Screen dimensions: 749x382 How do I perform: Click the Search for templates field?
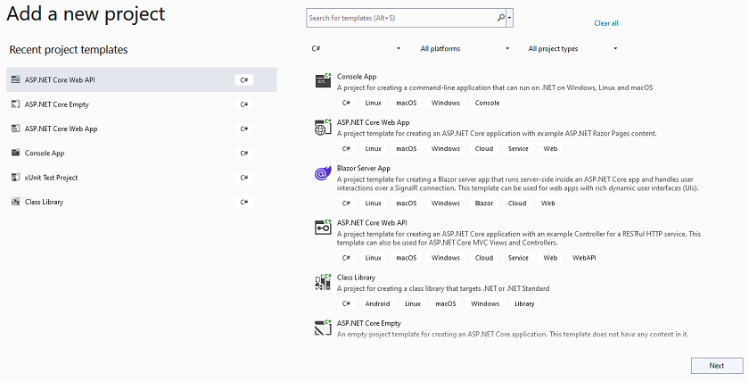(x=401, y=18)
